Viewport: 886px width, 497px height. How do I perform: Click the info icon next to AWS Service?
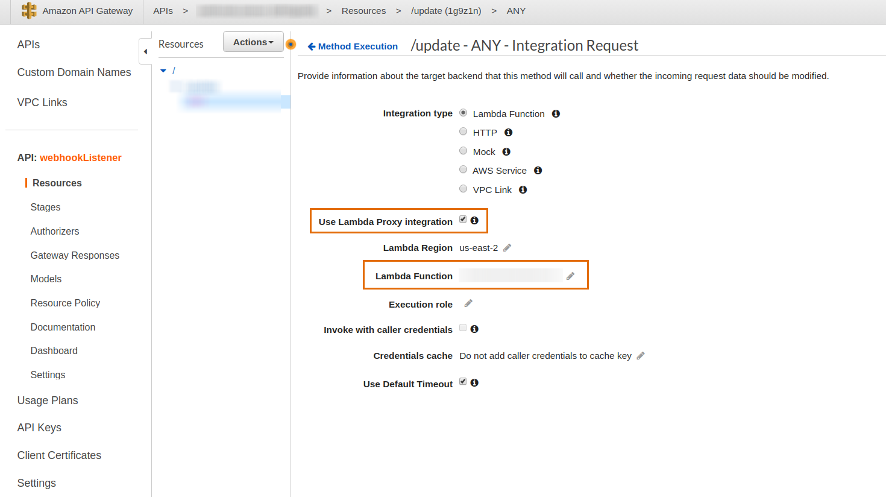tap(538, 170)
